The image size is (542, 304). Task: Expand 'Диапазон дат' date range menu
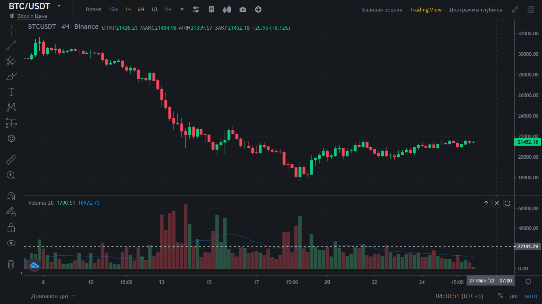53,296
